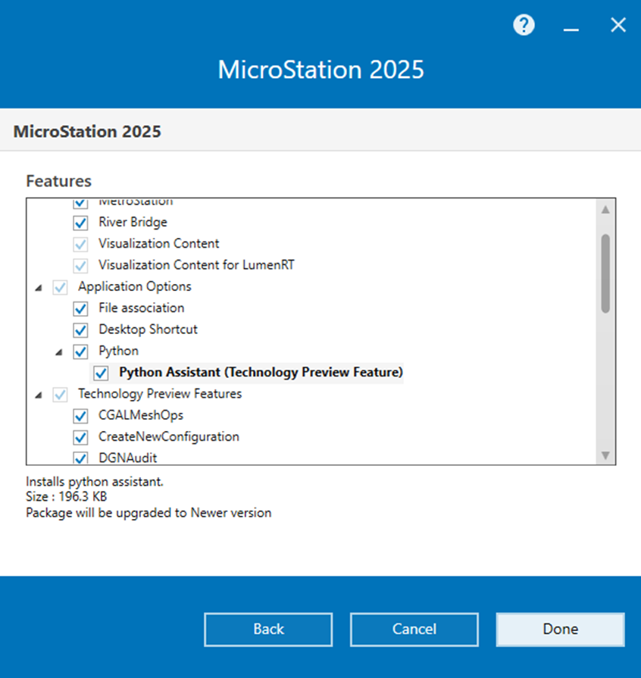Screen dimensions: 641x678
Task: Cancel the installation setup
Action: (x=414, y=630)
